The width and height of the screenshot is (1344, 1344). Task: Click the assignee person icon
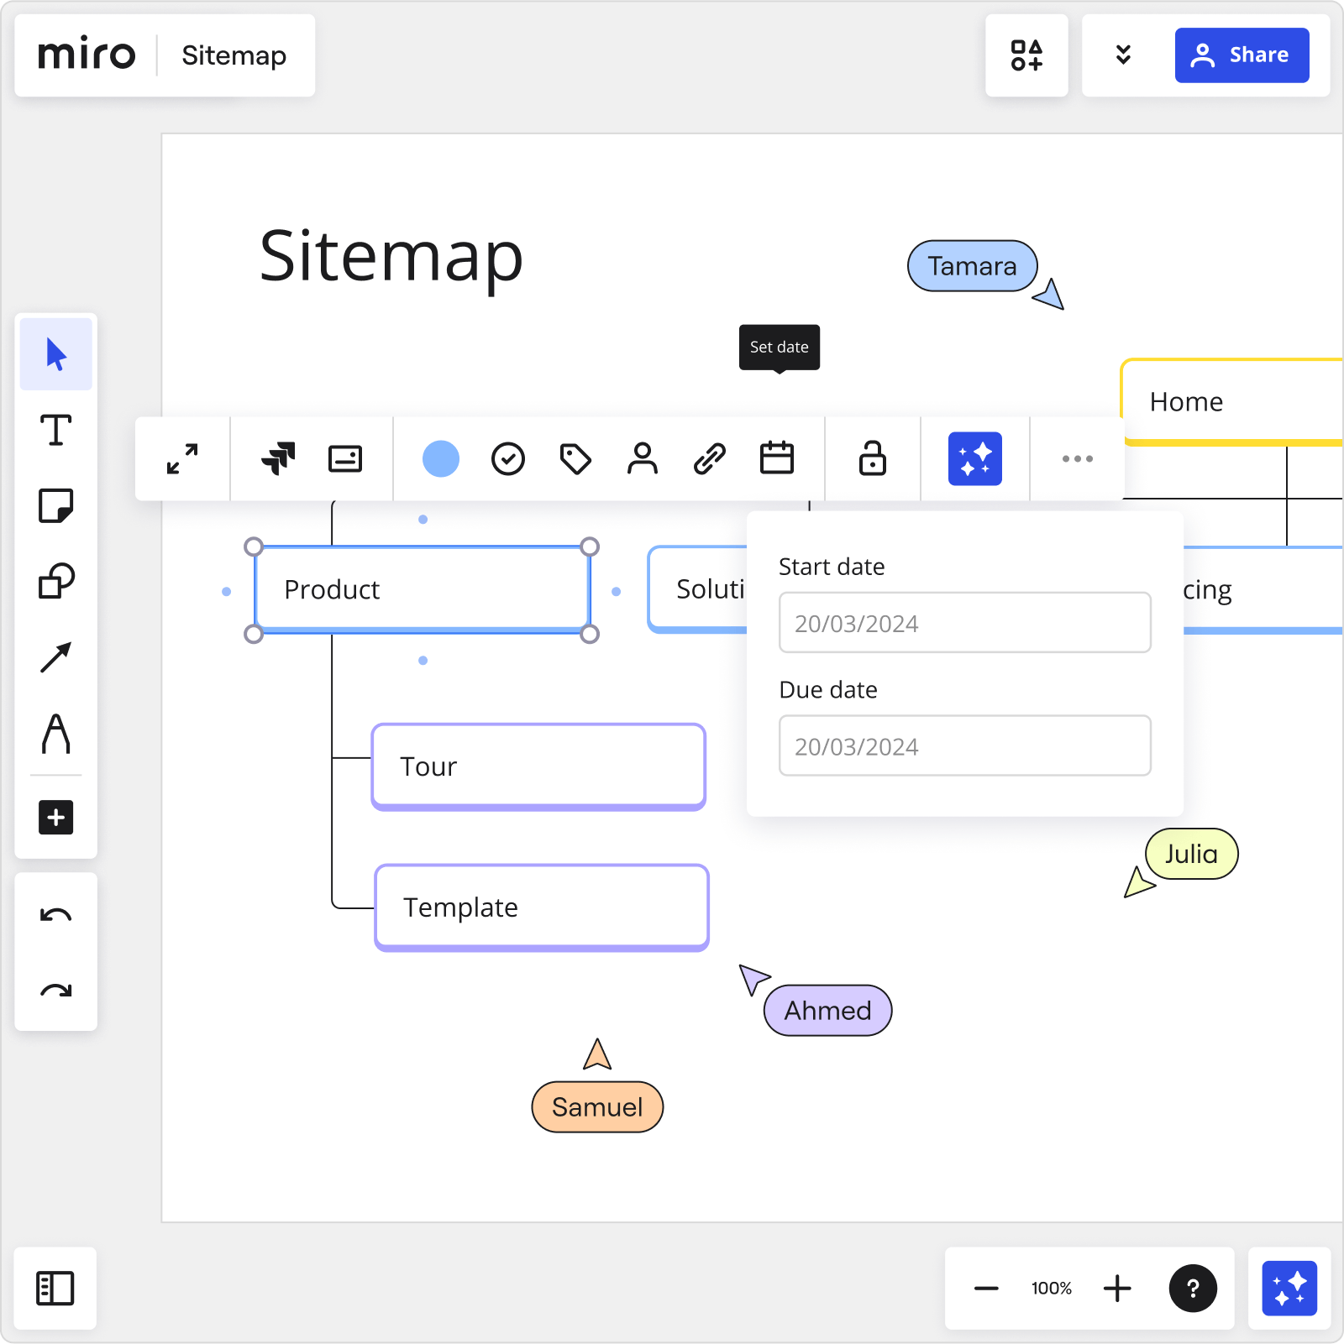click(643, 459)
